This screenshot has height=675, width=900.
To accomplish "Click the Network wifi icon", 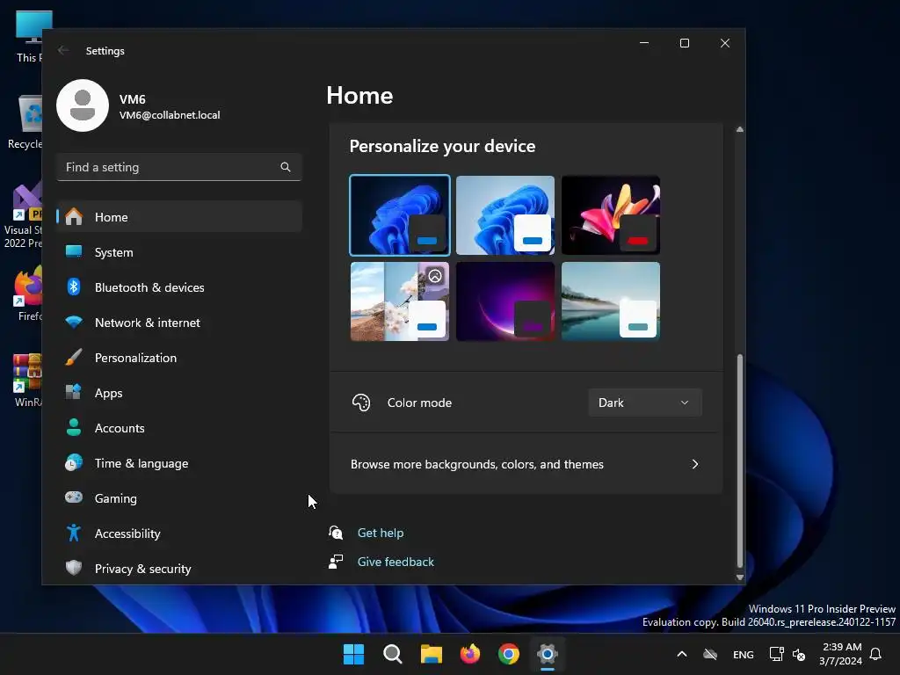I will (x=74, y=322).
